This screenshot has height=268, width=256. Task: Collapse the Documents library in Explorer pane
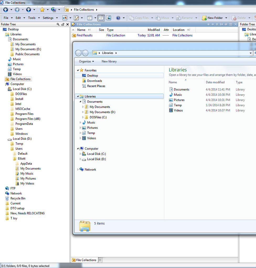(x=81, y=102)
